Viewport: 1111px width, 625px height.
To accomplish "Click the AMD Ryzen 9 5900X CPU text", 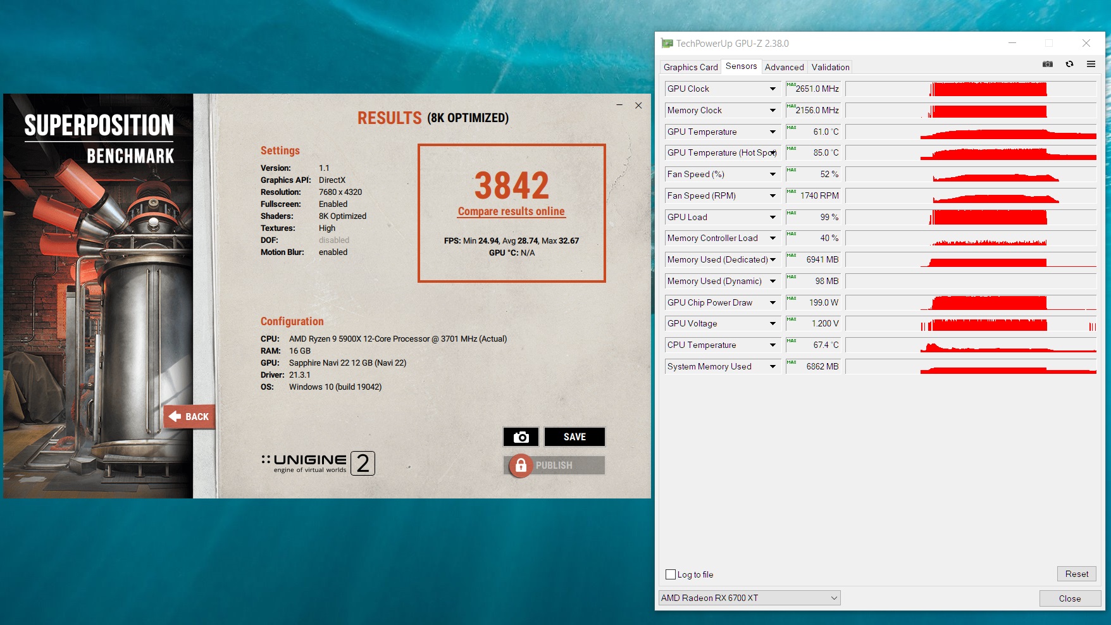I will coord(398,338).
